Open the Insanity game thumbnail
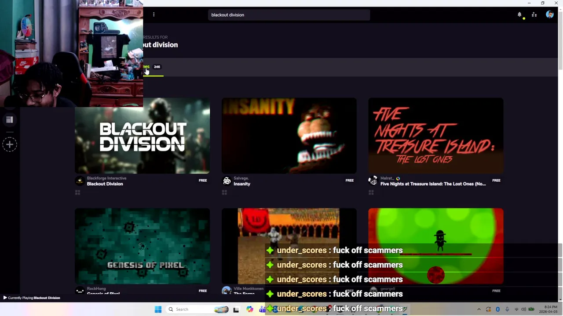Viewport: 563px width, 316px height. [x=289, y=136]
